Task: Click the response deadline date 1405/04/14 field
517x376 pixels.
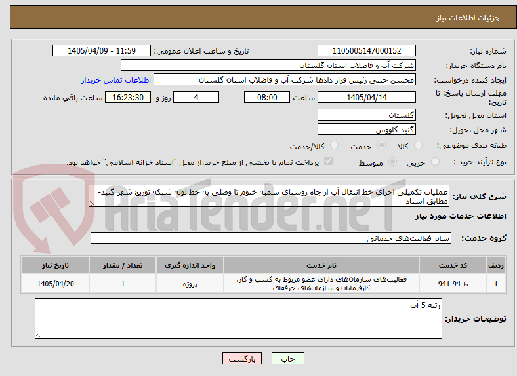Action: pos(366,97)
